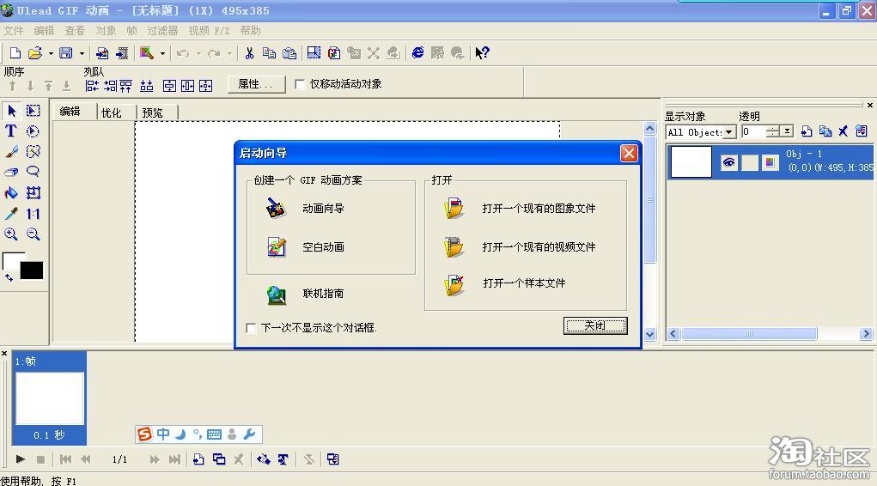Click the transparency spinner arrows

(x=773, y=131)
